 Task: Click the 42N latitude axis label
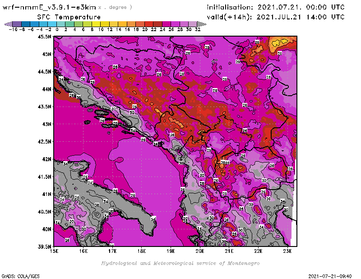pyautogui.click(x=47, y=159)
